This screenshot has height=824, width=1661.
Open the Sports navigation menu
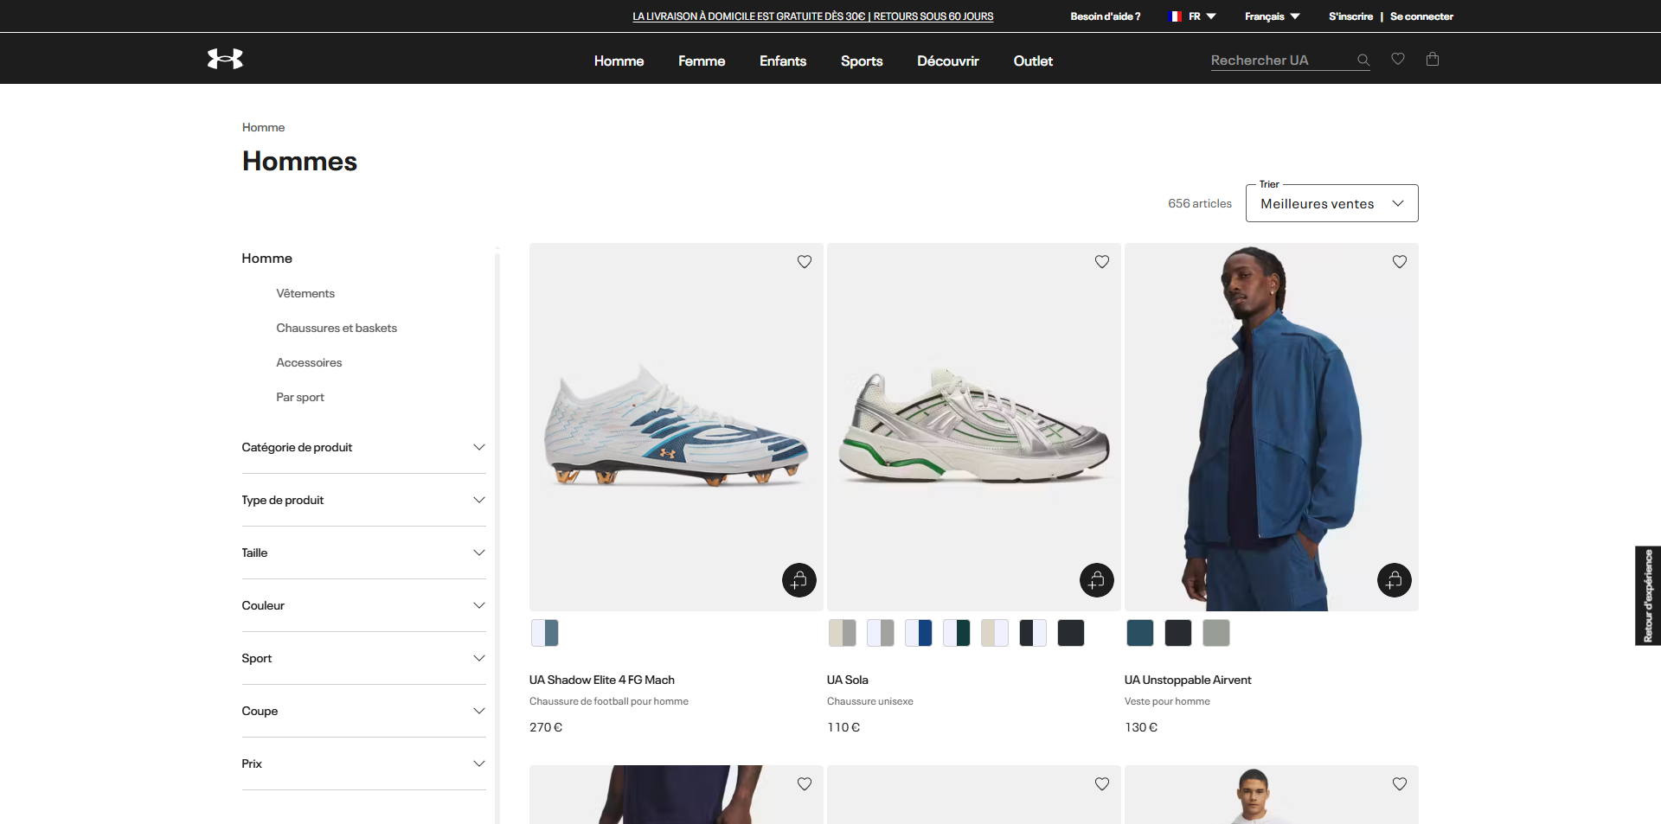(862, 61)
